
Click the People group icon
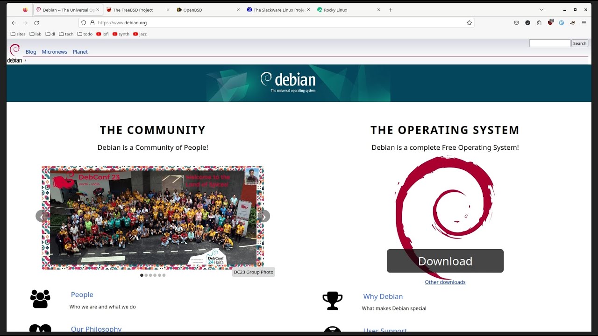click(x=40, y=299)
